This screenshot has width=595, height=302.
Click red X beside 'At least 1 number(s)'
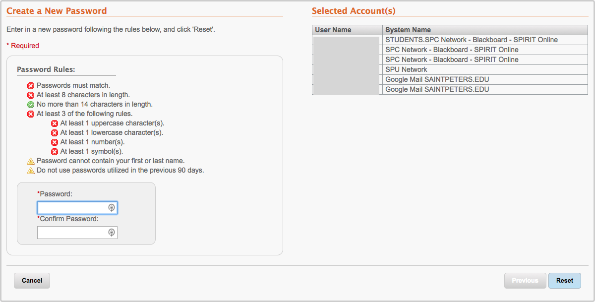[55, 142]
